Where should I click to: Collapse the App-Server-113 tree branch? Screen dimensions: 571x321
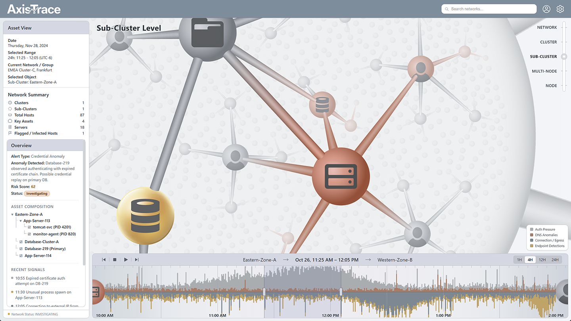21,221
